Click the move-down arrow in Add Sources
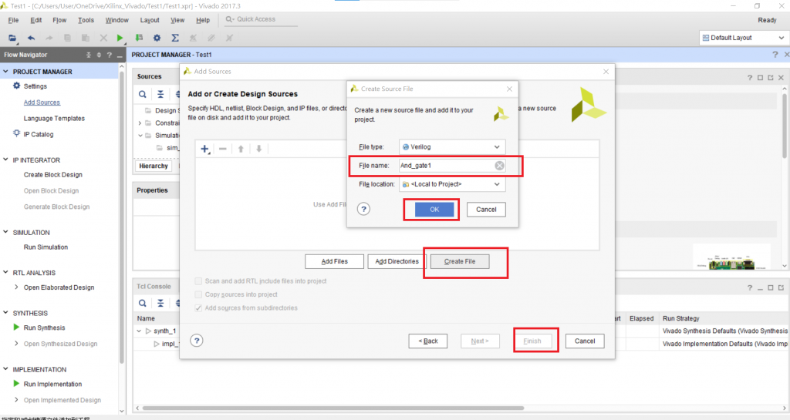 click(x=258, y=149)
